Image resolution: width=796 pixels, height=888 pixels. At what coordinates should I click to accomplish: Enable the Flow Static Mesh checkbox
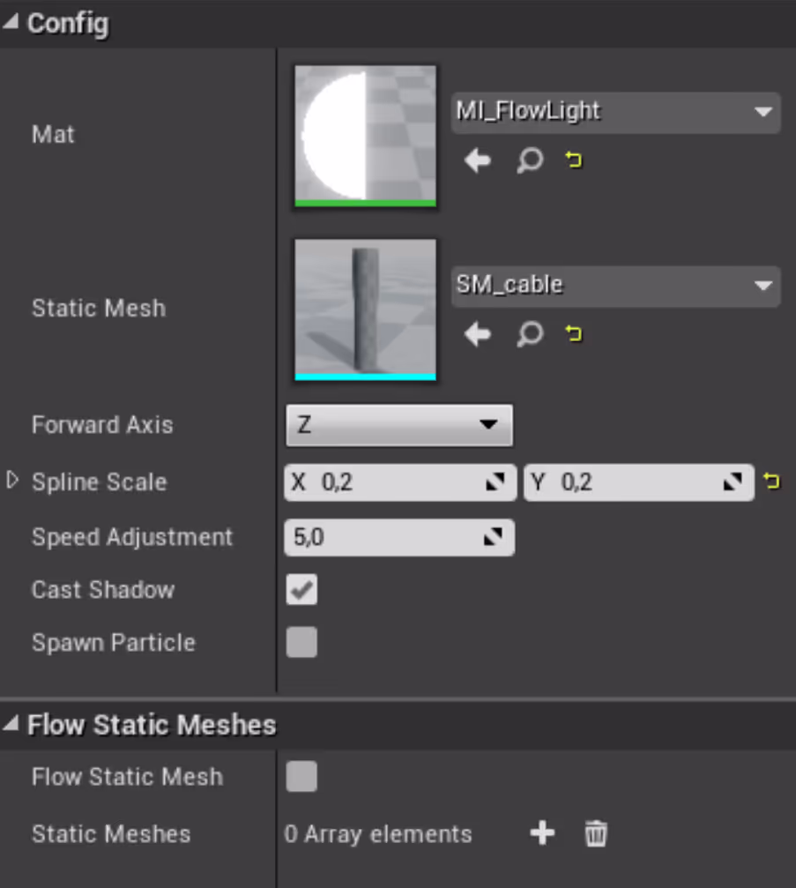301,776
